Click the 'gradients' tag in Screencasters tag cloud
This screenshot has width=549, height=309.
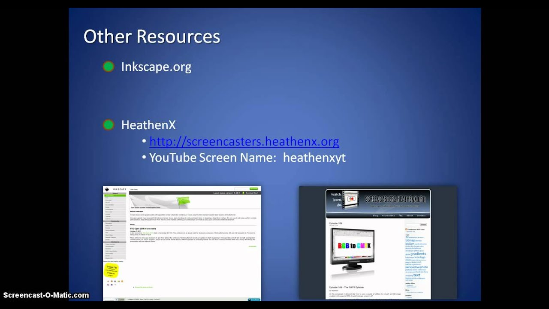tap(418, 254)
